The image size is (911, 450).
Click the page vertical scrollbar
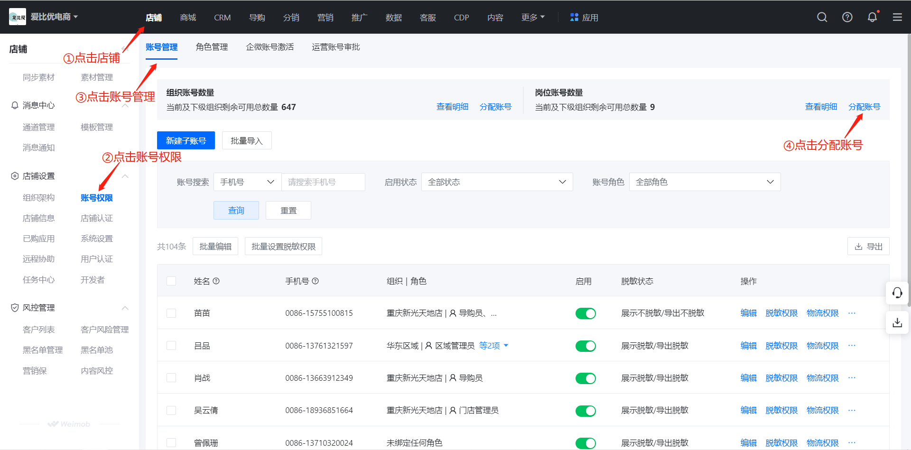(x=909, y=171)
